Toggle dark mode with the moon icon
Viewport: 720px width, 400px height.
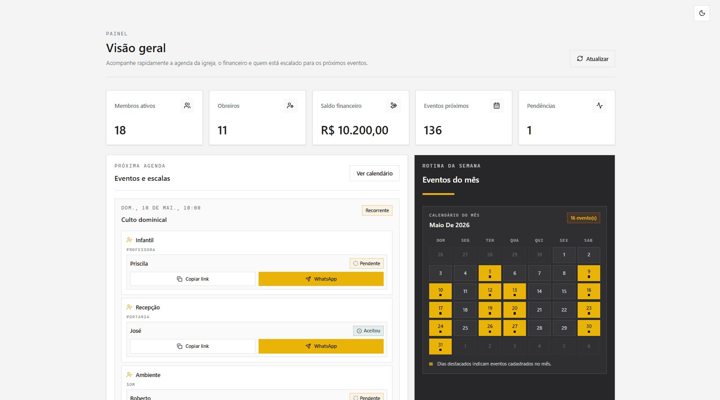(x=702, y=13)
